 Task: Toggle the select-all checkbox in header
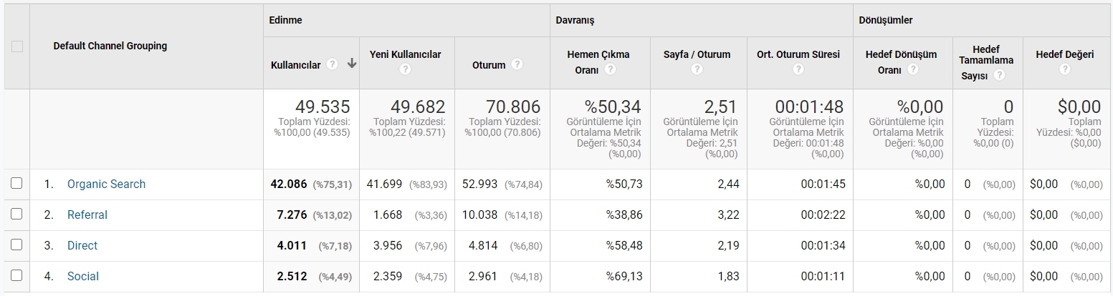point(17,46)
